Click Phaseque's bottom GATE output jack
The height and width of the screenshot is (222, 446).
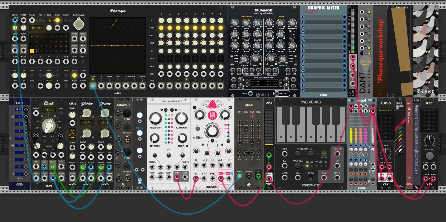click(93, 86)
